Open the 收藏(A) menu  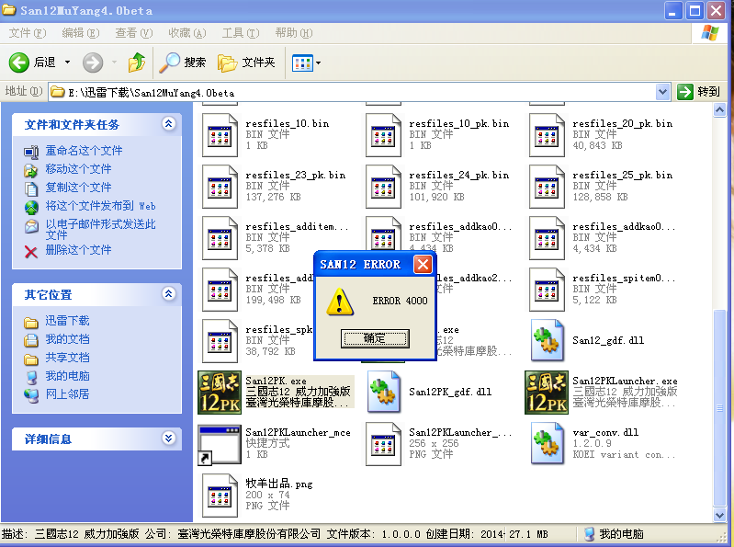187,33
